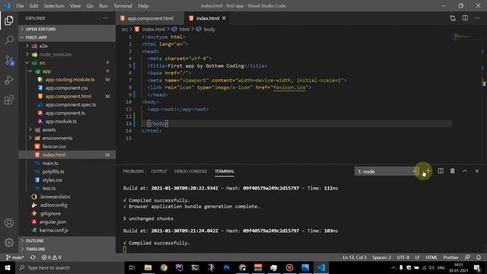Open Chrome from the taskbar
The width and height of the screenshot is (487, 274).
(164, 267)
